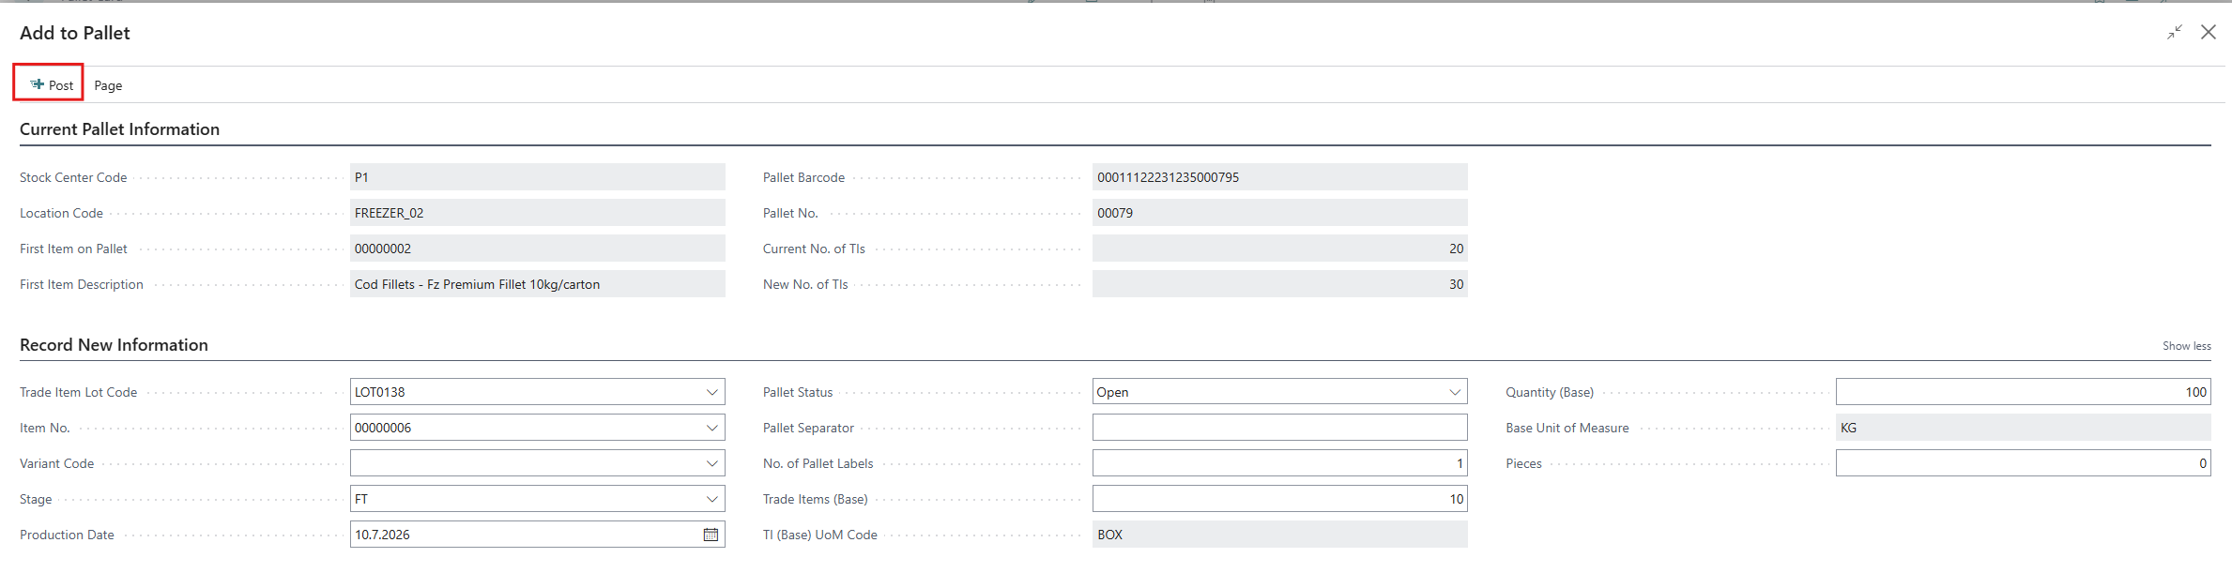Focus the Pallet Separator input field

[1279, 428]
